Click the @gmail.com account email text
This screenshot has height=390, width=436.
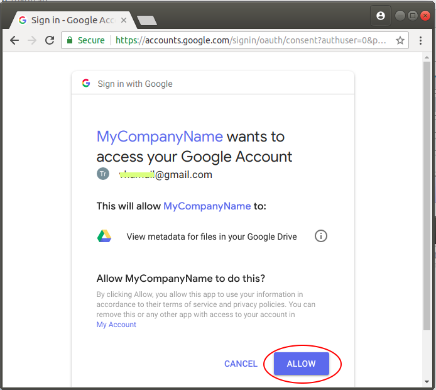pyautogui.click(x=166, y=174)
